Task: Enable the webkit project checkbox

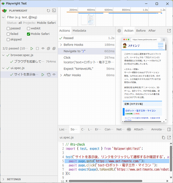Action: [29, 29]
